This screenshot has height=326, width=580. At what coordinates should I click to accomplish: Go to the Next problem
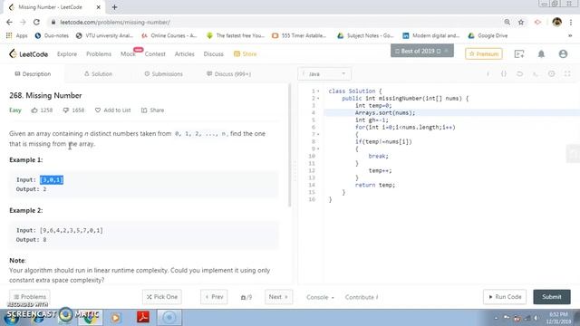[278, 297]
